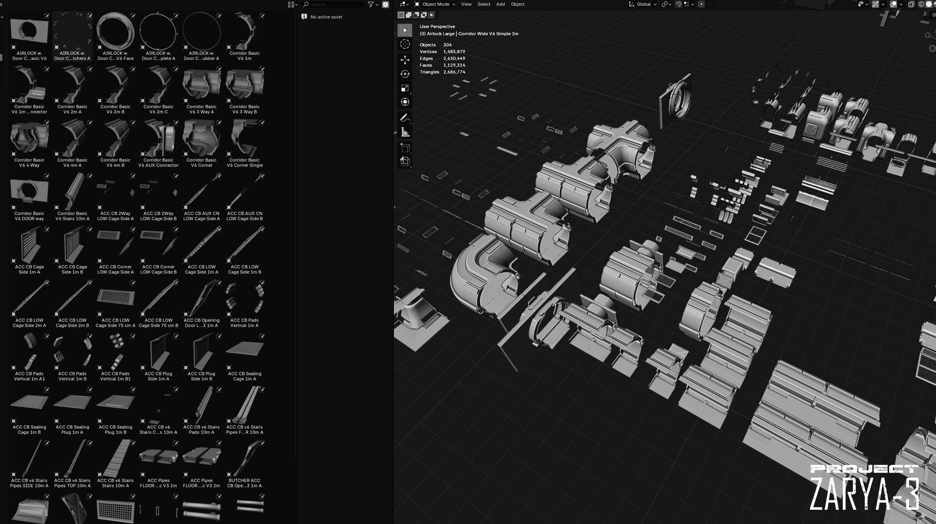Switch to wireframe viewport shading
936x524 pixels.
[921, 4]
